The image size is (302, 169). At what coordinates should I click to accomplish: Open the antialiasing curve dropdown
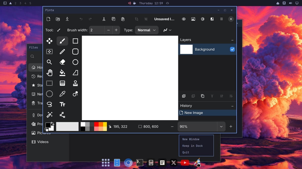pos(167,30)
